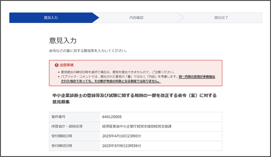Screen dimensions: 271x157
Task: Click the text 命令などの案に対する意見等を入力してください。
Action: click(x=88, y=51)
